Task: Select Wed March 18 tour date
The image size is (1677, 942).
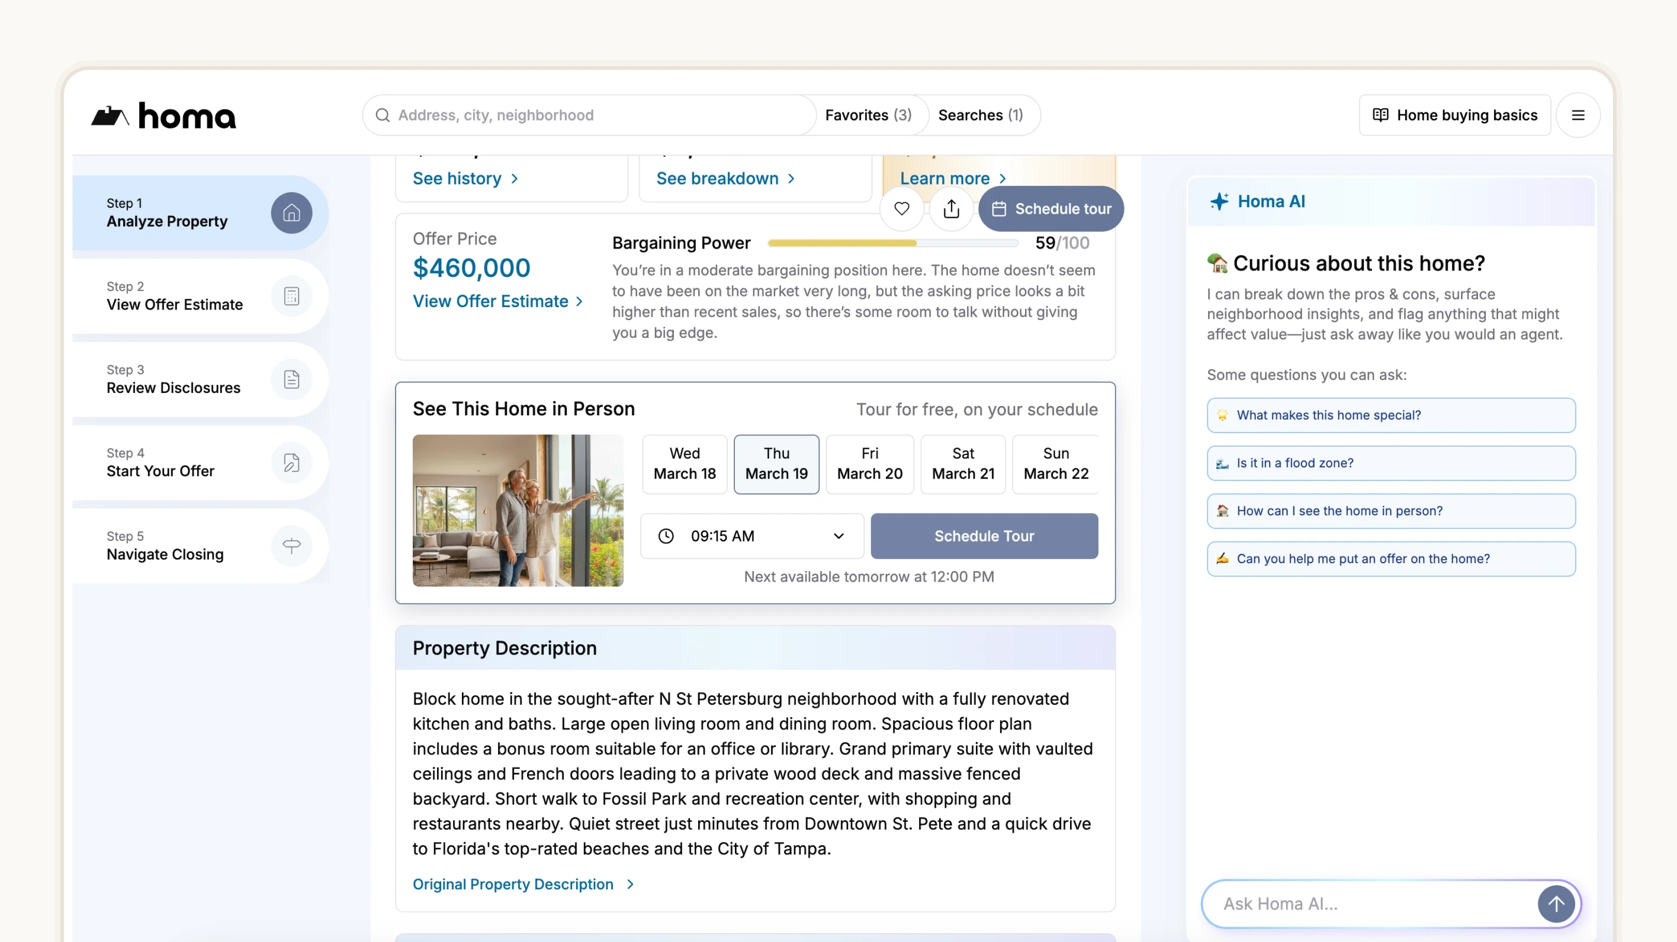Action: [x=684, y=463]
